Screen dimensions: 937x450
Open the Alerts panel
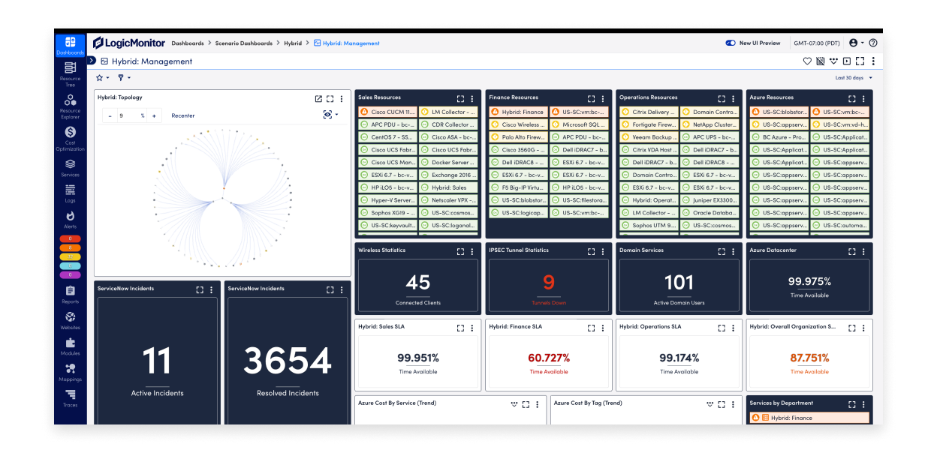pyautogui.click(x=70, y=217)
